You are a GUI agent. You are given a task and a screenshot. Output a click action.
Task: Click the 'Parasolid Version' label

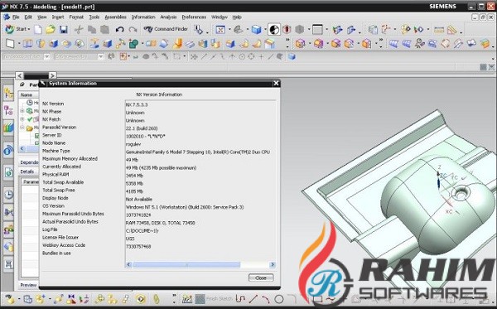tap(60, 127)
